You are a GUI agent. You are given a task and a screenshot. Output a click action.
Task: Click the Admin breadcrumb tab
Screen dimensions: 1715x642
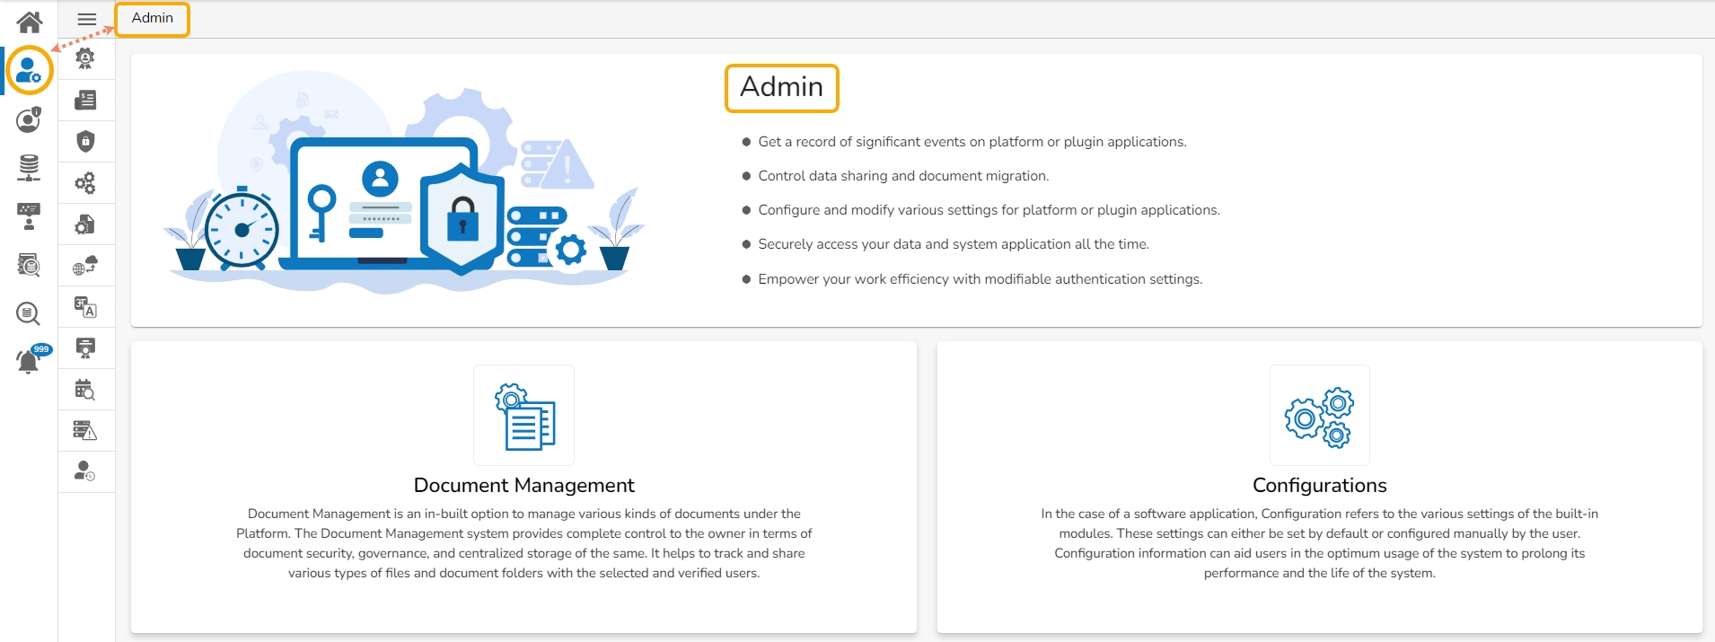[x=153, y=19]
